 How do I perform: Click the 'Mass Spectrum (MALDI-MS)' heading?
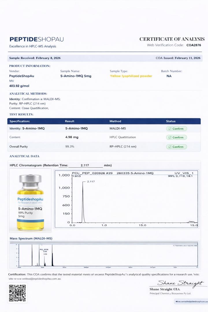31,238
